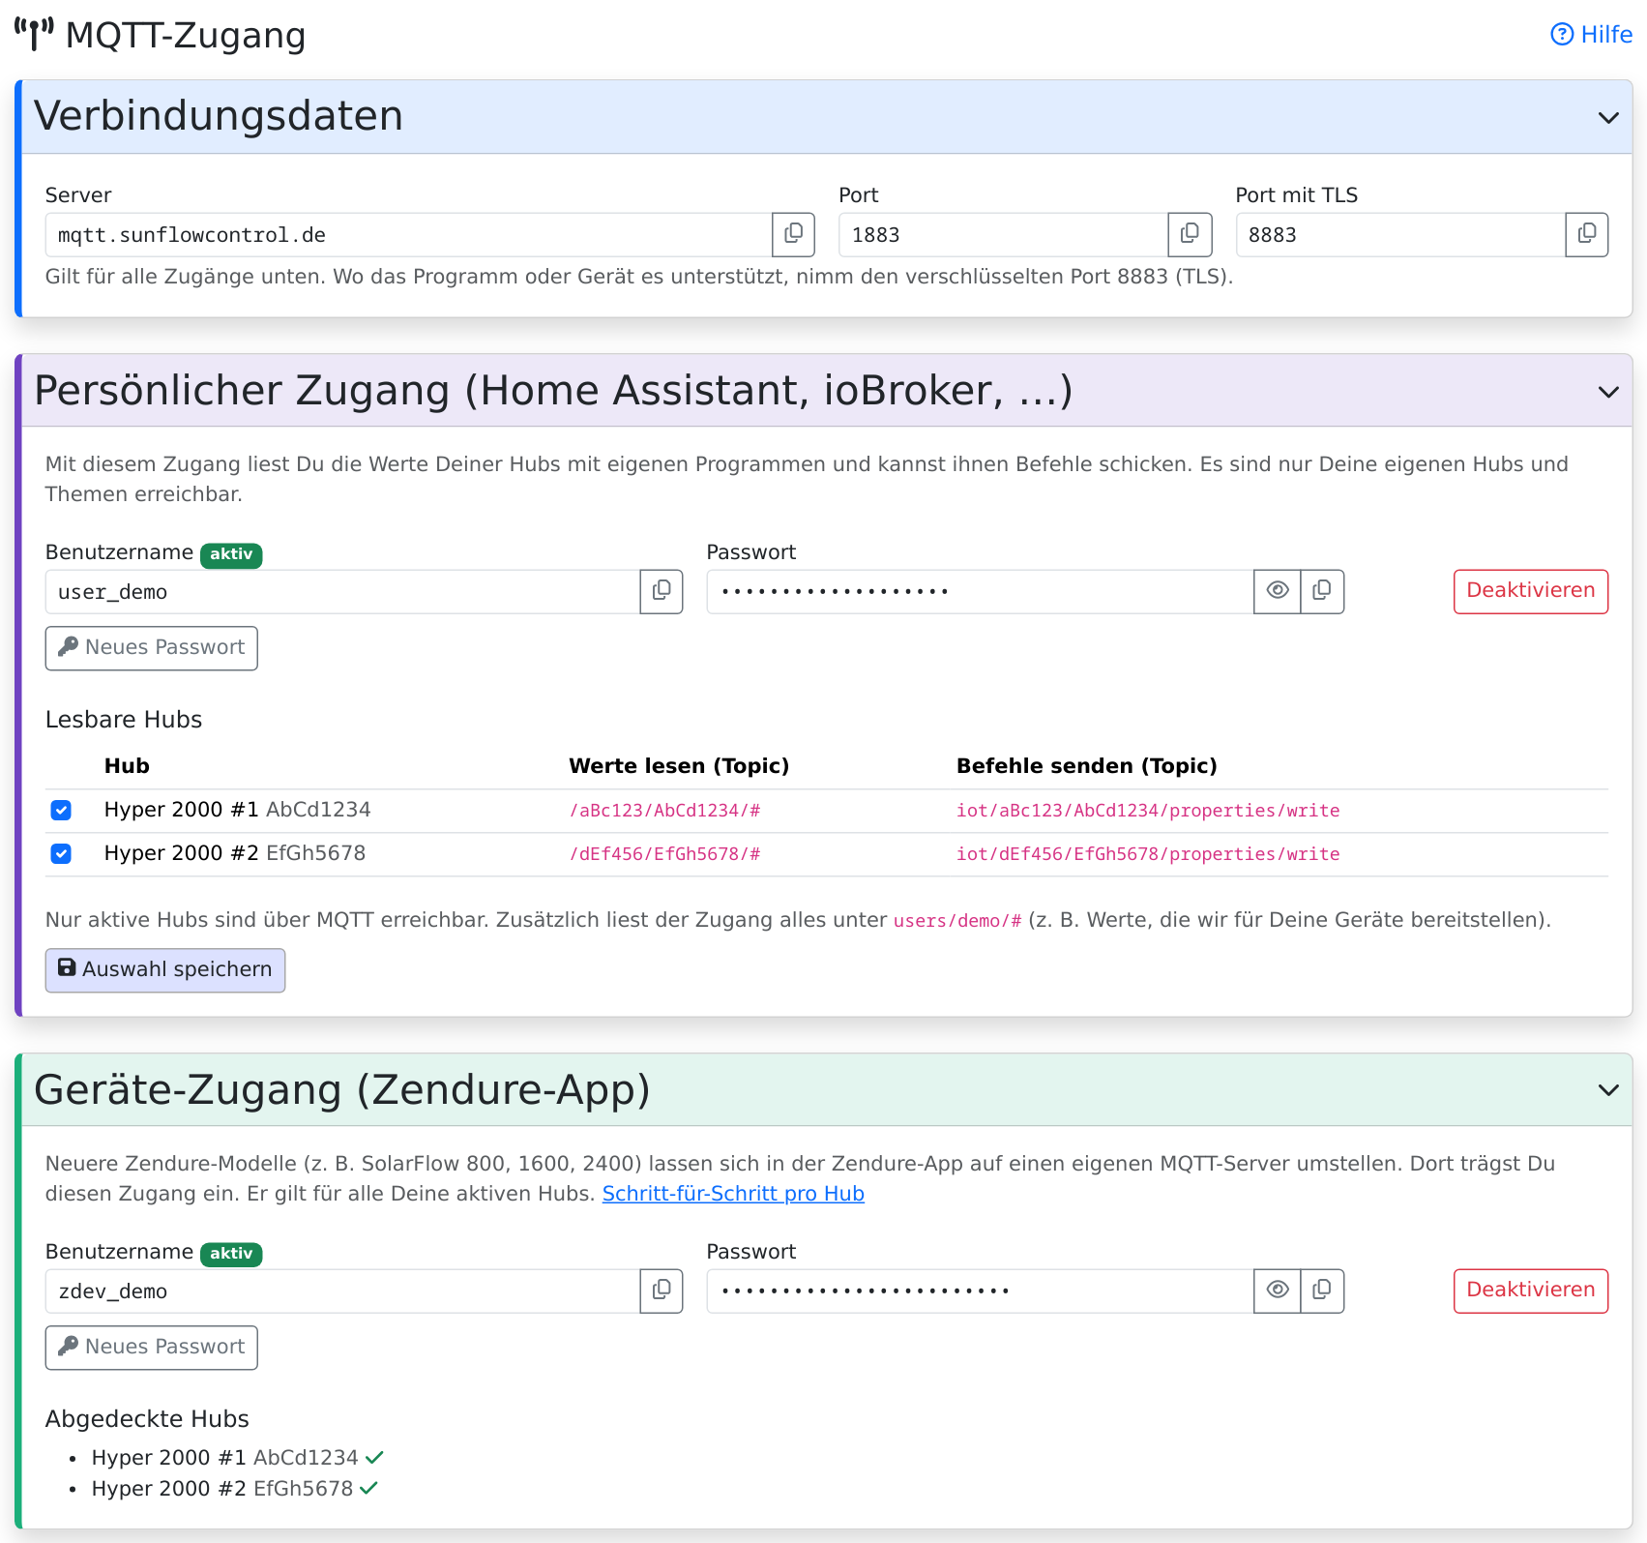
Task: Collapse the Verbindungsdaten section
Action: (1608, 117)
